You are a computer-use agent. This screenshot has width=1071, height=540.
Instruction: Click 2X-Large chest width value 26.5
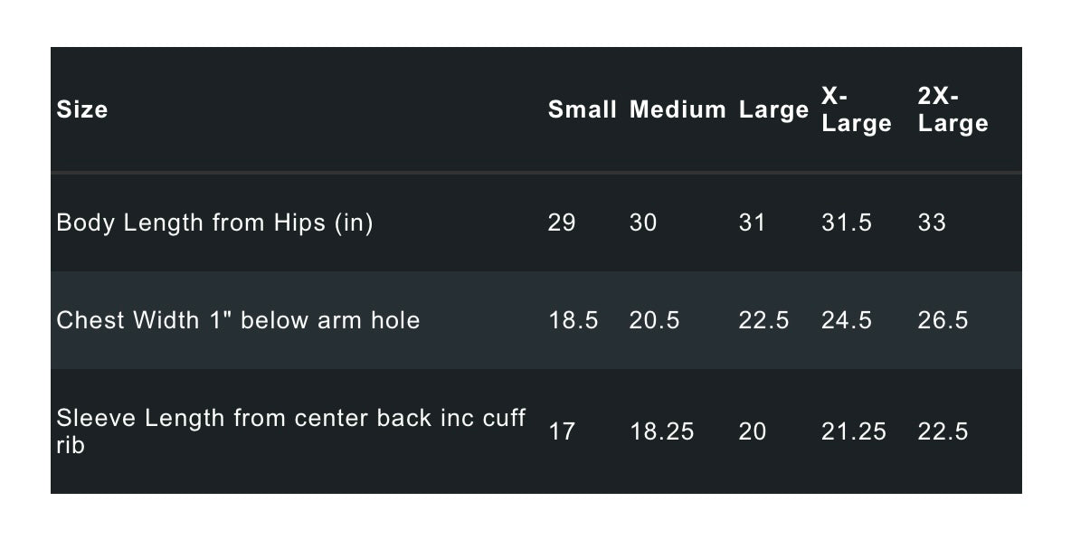[943, 320]
